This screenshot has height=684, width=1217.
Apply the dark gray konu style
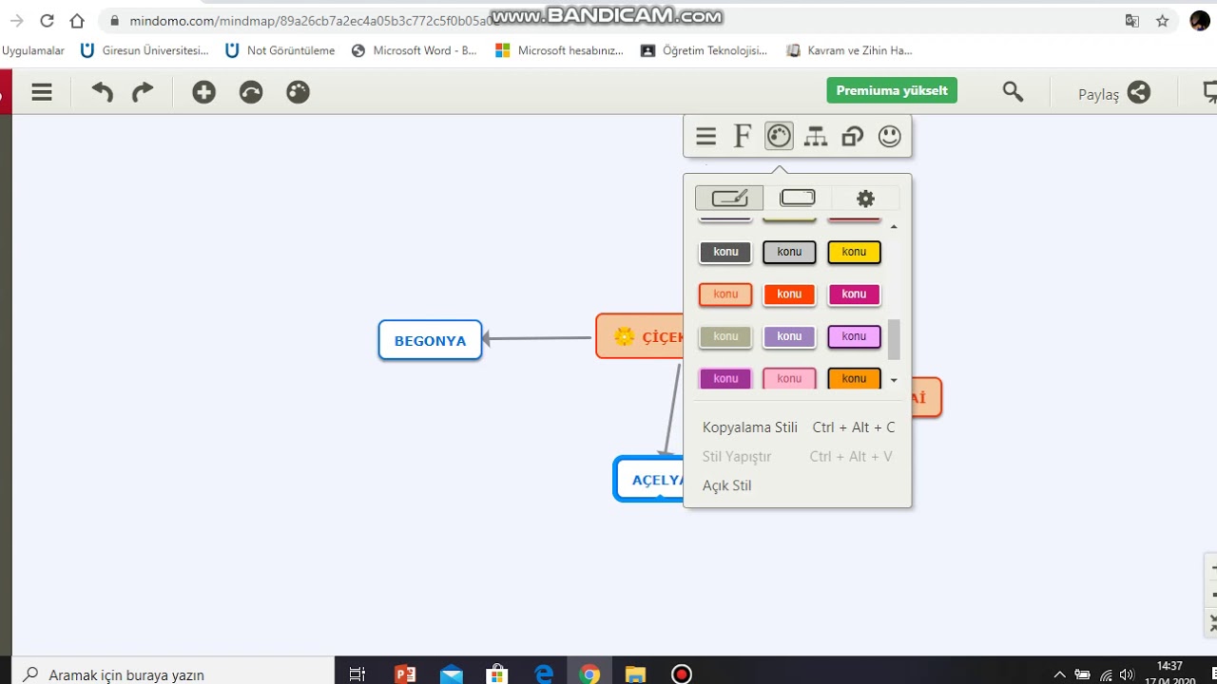click(x=725, y=252)
